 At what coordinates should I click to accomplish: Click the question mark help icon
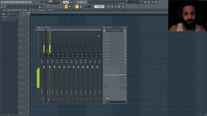[x=152, y=2]
